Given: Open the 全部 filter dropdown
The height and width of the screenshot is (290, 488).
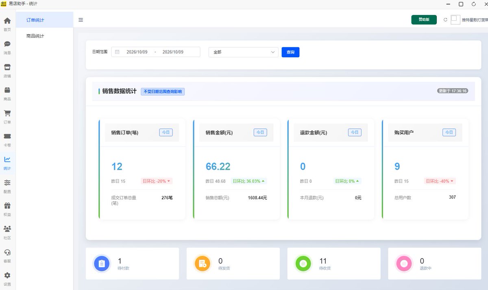Looking at the screenshot, I should [x=244, y=52].
